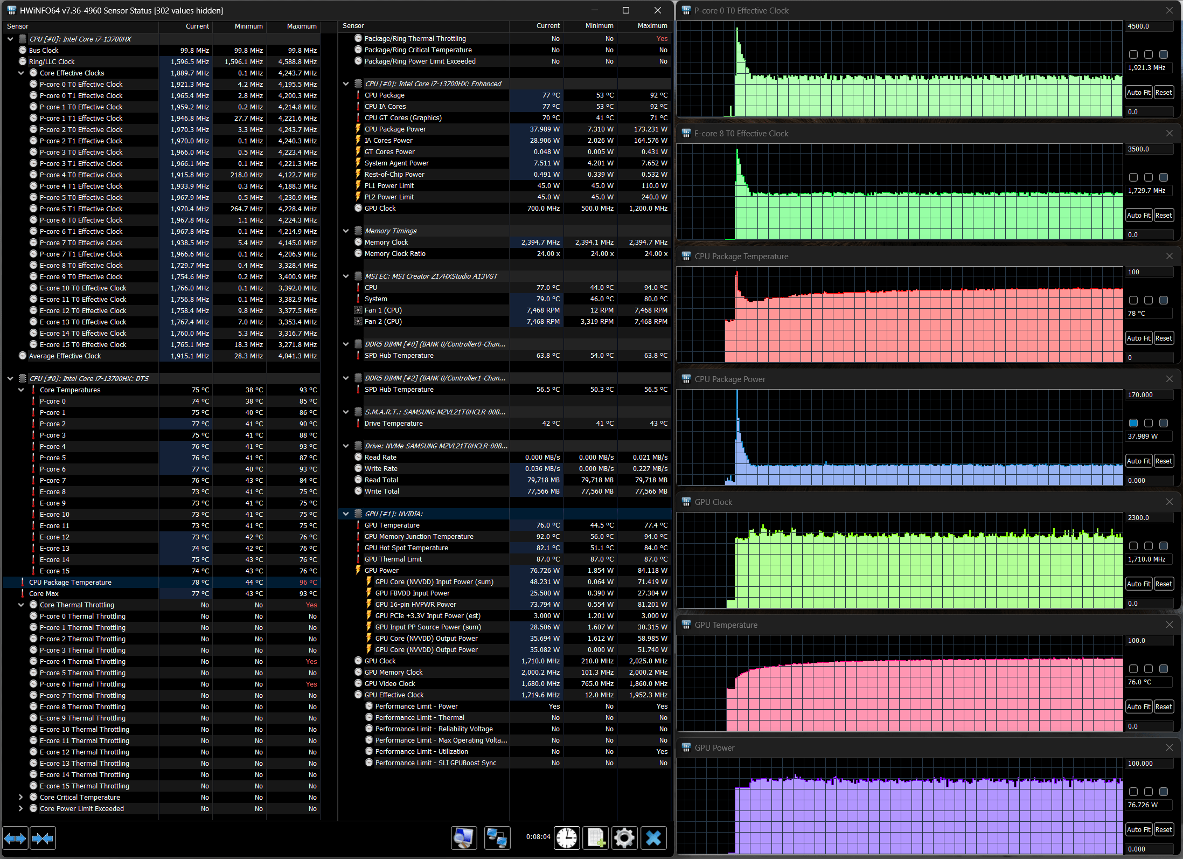Click the Maximum column header in left pane

tap(301, 26)
